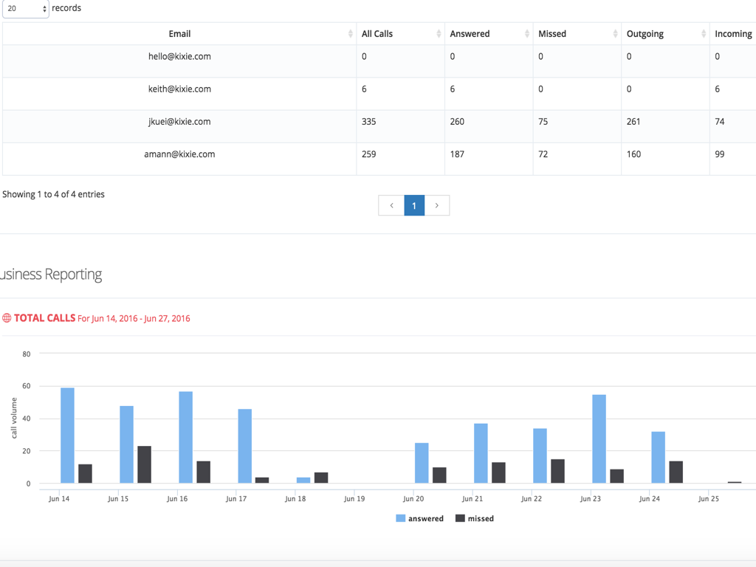756x567 pixels.
Task: Go to previous page arrow
Action: tap(391, 205)
